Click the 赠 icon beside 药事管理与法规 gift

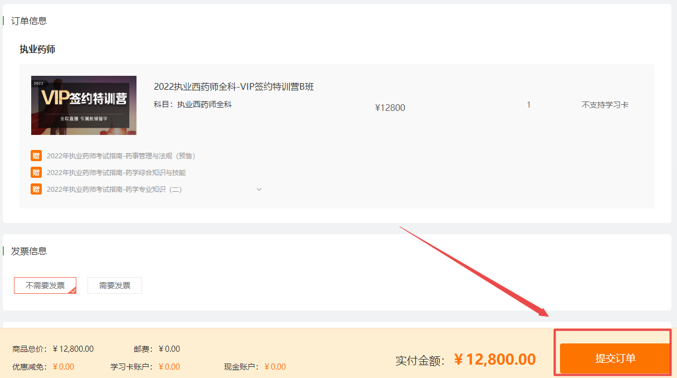[36, 156]
